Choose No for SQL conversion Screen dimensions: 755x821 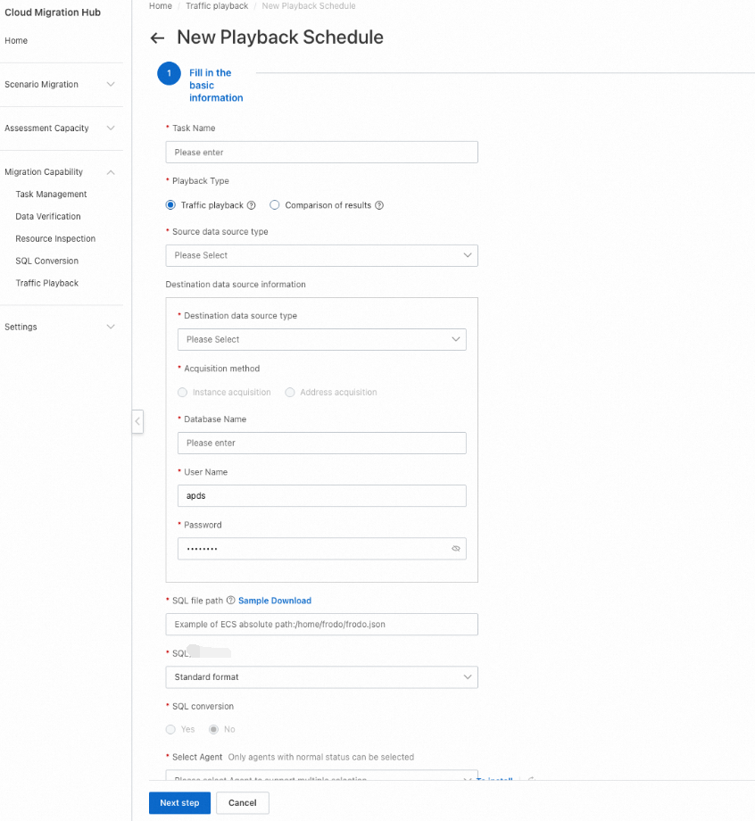point(213,729)
